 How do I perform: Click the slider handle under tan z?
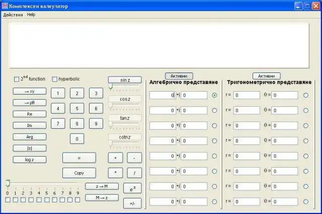tap(111, 125)
